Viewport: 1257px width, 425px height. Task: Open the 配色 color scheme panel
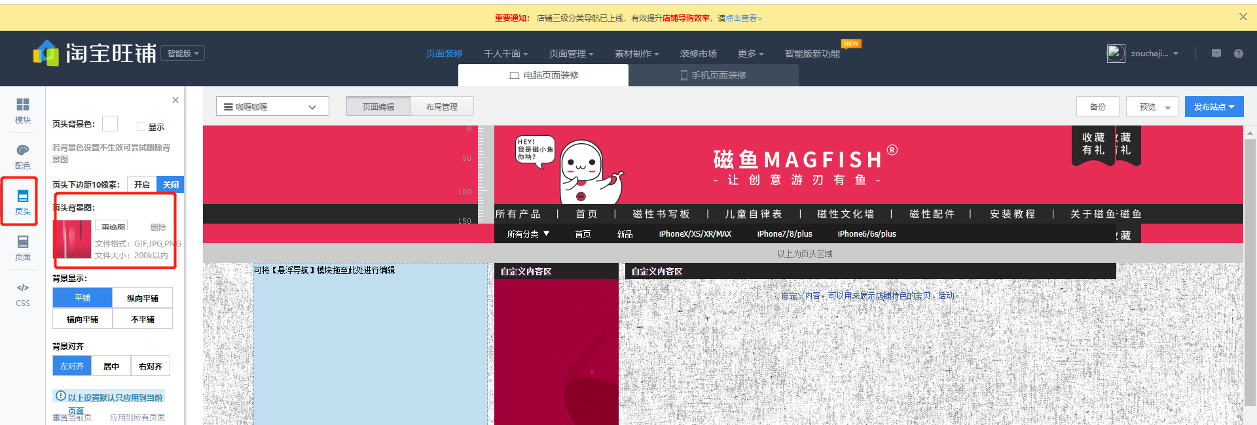(23, 157)
